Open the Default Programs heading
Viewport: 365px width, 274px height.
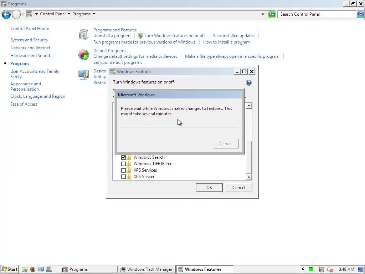tap(110, 51)
